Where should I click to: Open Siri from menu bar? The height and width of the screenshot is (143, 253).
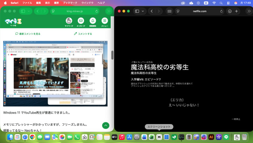tap(236, 3)
